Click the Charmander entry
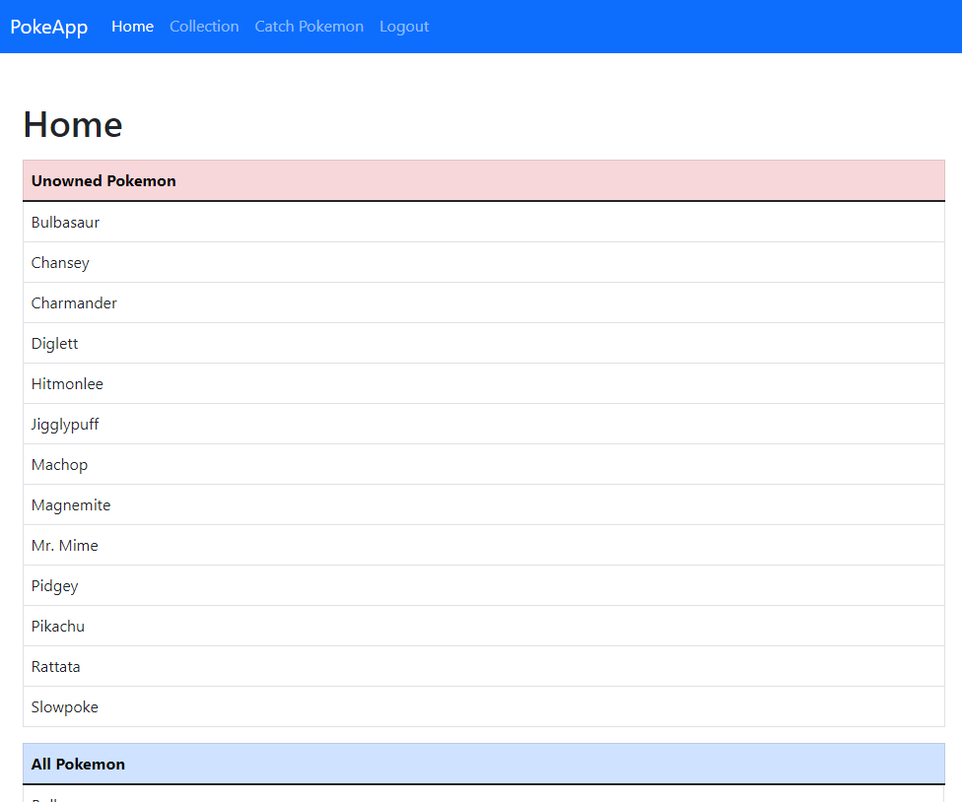Image resolution: width=962 pixels, height=802 pixels. click(483, 302)
